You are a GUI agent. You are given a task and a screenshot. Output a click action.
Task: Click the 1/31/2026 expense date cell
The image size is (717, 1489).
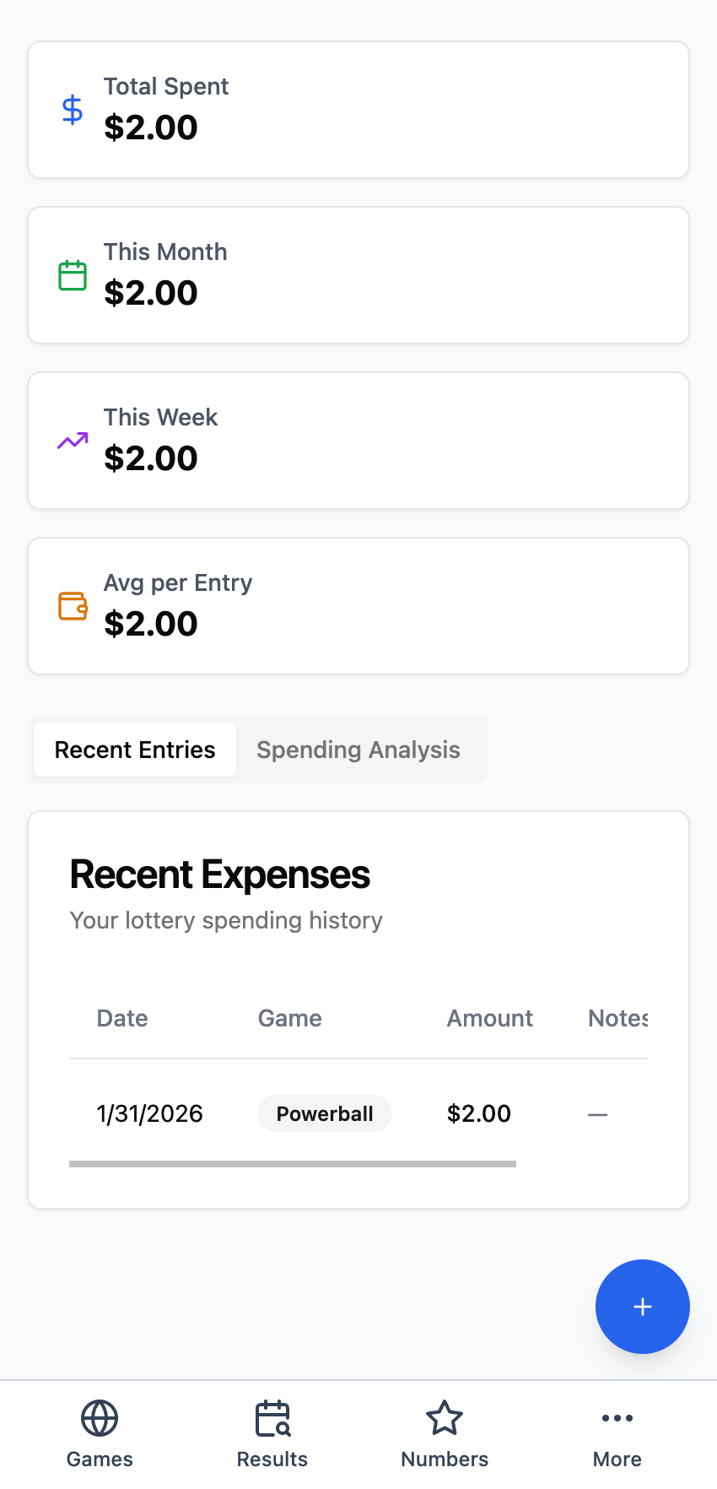[x=150, y=1113]
